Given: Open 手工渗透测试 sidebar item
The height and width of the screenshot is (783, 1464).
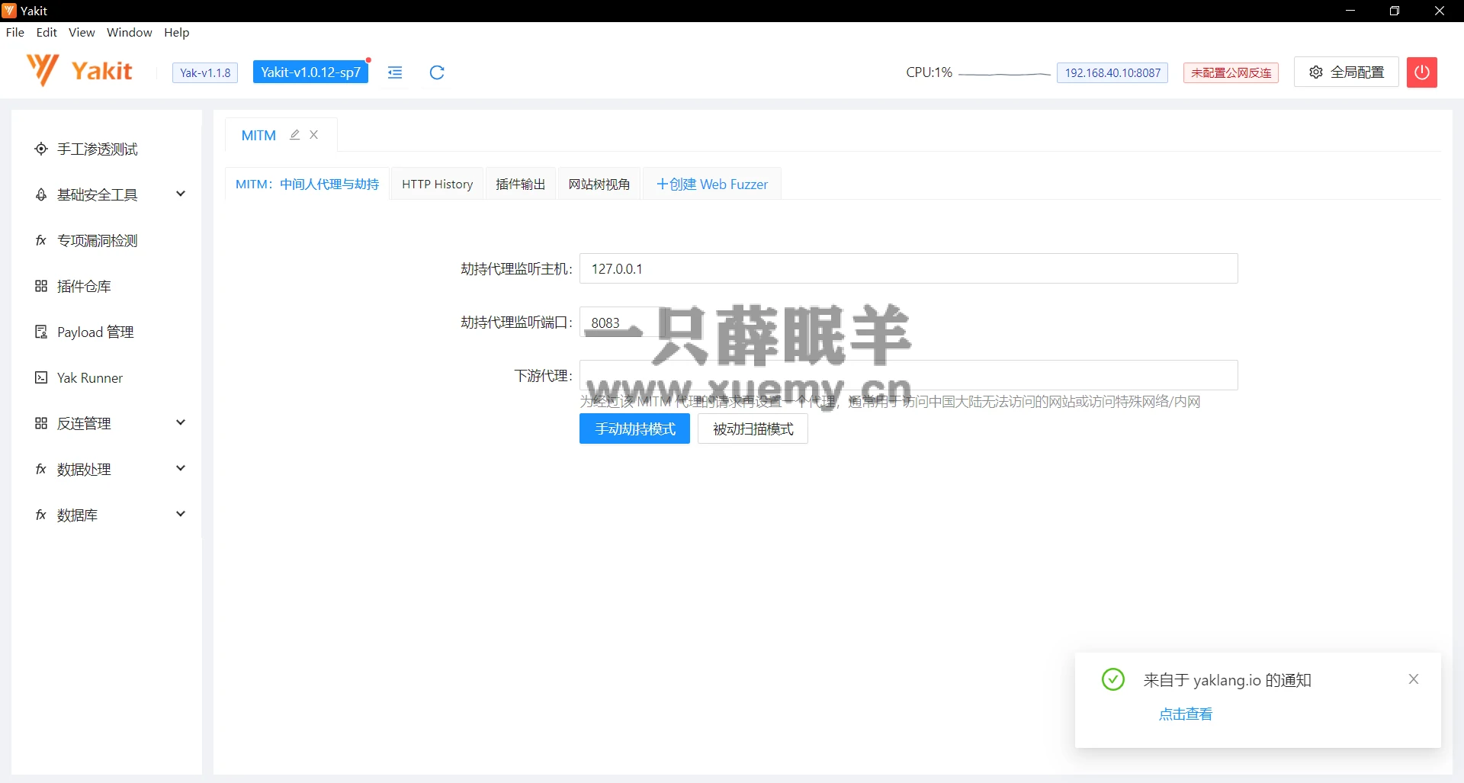Looking at the screenshot, I should click(x=107, y=149).
